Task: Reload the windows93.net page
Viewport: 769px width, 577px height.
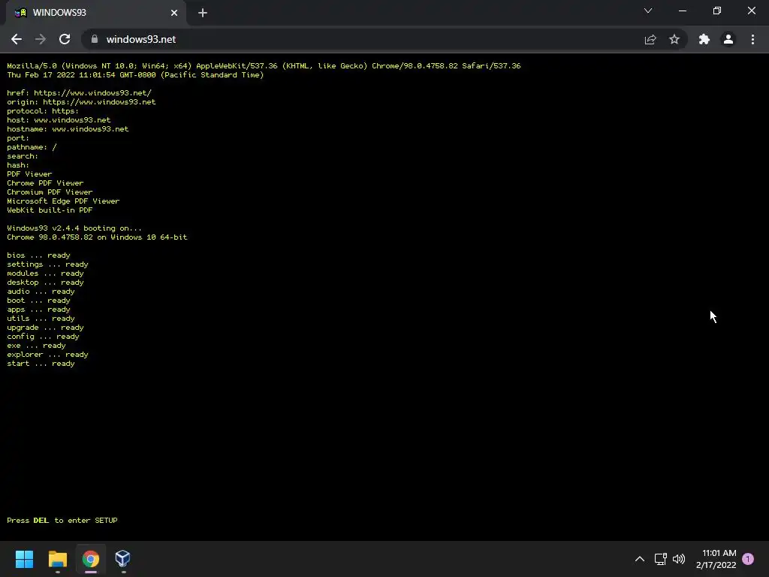Action: pyautogui.click(x=65, y=39)
